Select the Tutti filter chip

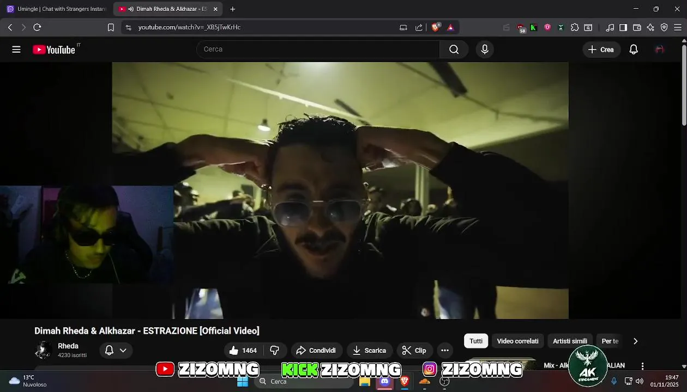coord(476,341)
